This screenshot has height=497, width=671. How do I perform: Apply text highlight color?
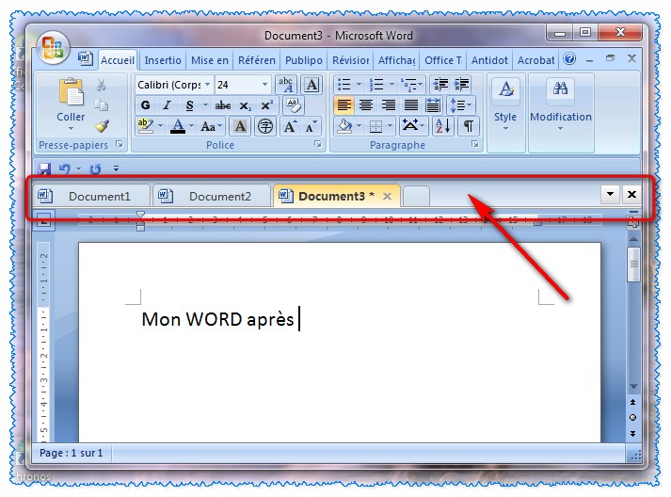pos(146,126)
